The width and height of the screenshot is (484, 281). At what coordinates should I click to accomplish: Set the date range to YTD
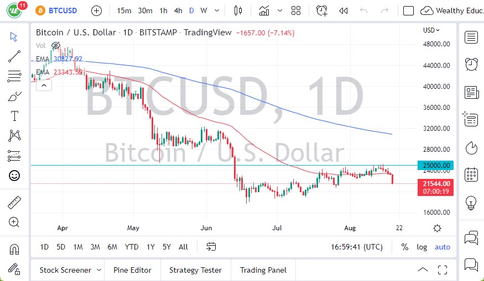tap(132, 247)
